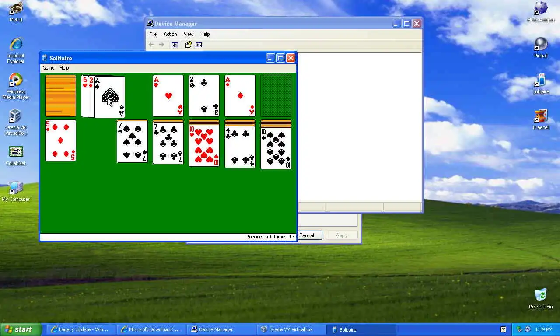This screenshot has width=560, height=336.
Task: Select the Windows Media Player desktop icon
Action: (16, 87)
